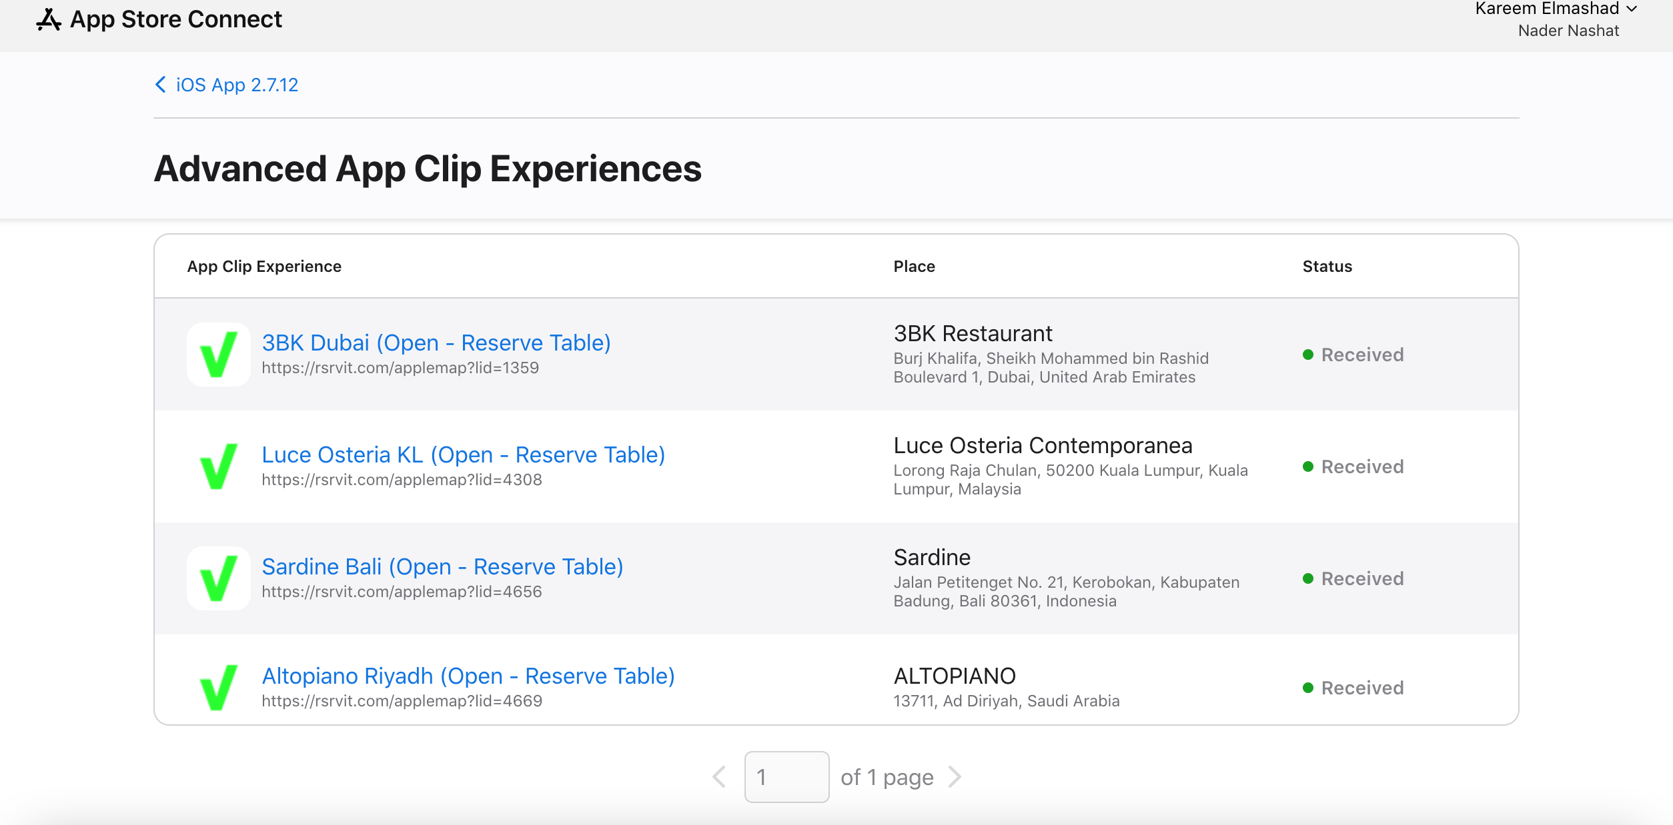Click the Jalan Petitenget address text
This screenshot has width=1673, height=825.
point(1066,592)
